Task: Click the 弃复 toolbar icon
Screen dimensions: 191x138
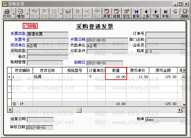Action: 107,13
